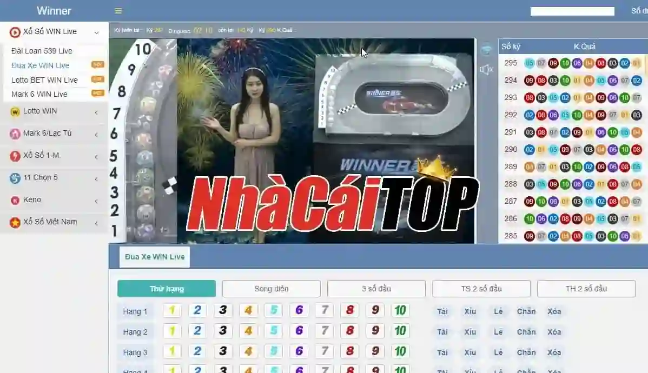Expand the Xổ Số Việt Nam arrow
The width and height of the screenshot is (648, 373).
(96, 223)
